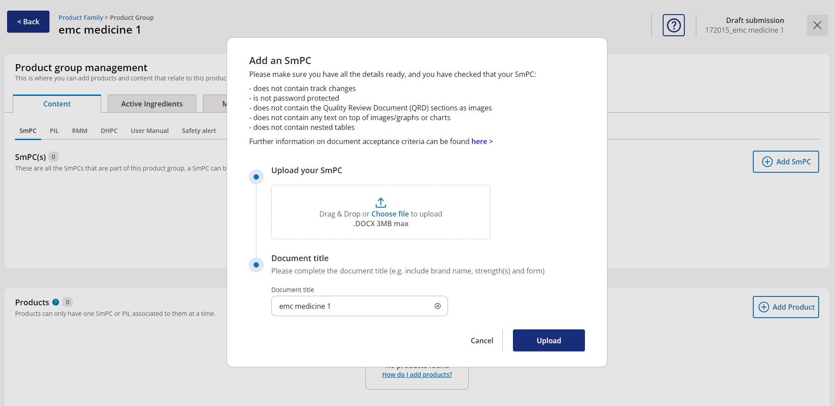Click Choose file to upload

tap(390, 214)
